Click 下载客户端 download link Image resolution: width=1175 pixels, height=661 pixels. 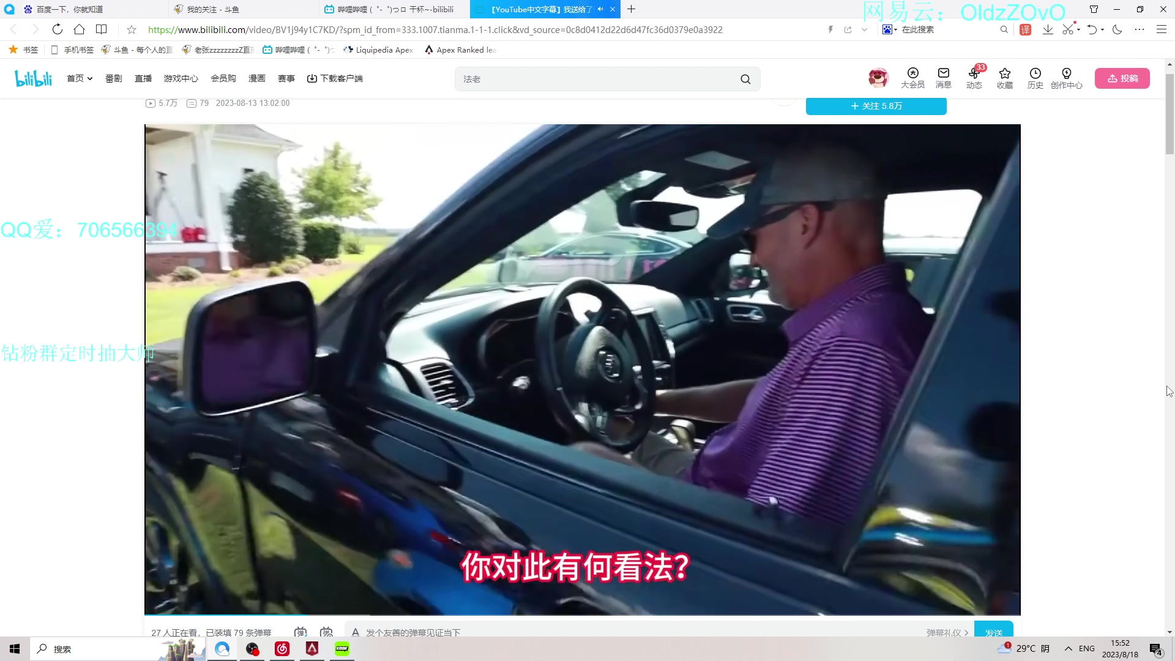coord(335,78)
